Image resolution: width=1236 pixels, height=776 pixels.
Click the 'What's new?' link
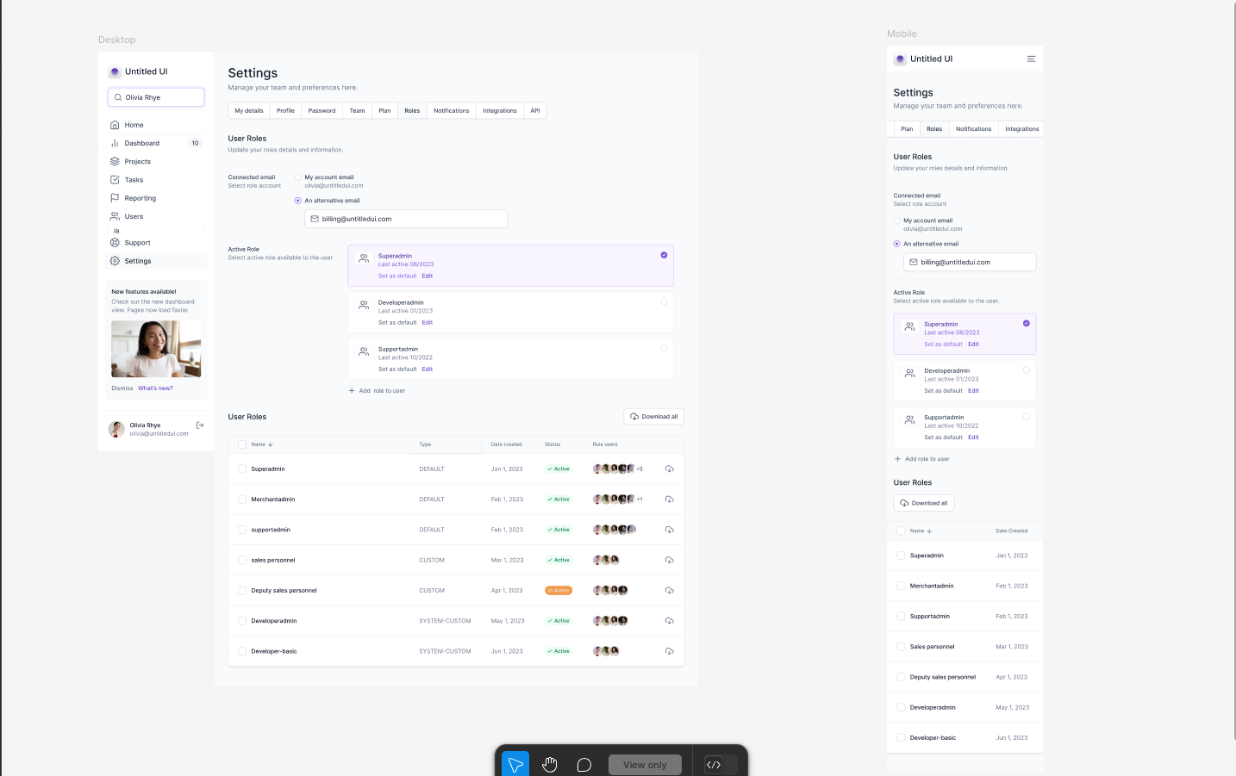pyautogui.click(x=155, y=388)
